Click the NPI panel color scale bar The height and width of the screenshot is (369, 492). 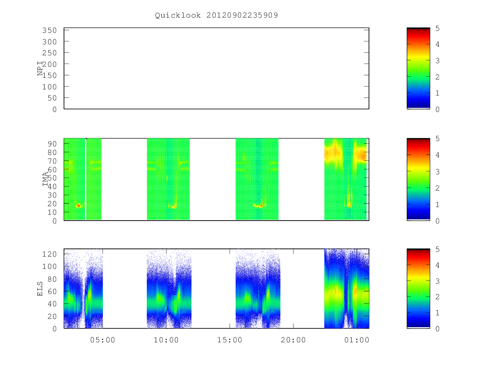point(418,68)
